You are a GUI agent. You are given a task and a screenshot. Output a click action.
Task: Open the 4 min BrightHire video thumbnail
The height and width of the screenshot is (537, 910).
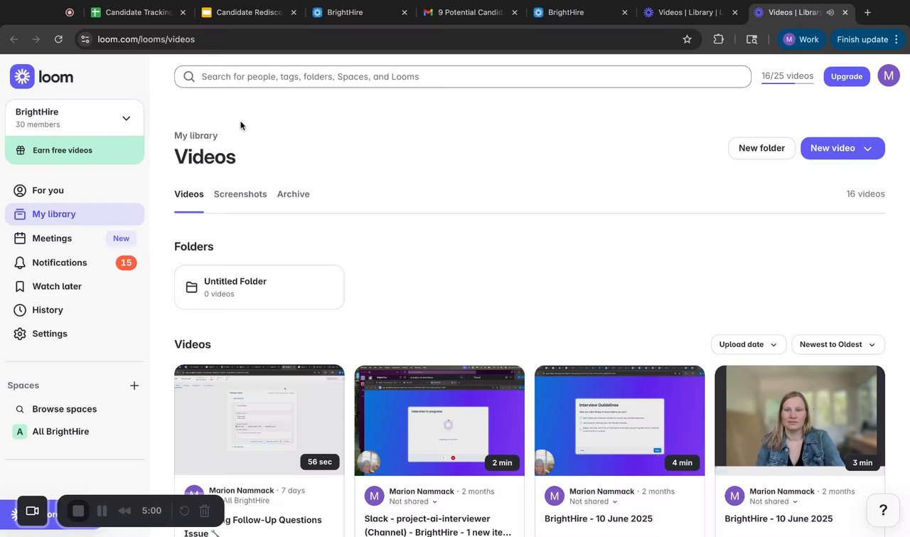tap(619, 420)
